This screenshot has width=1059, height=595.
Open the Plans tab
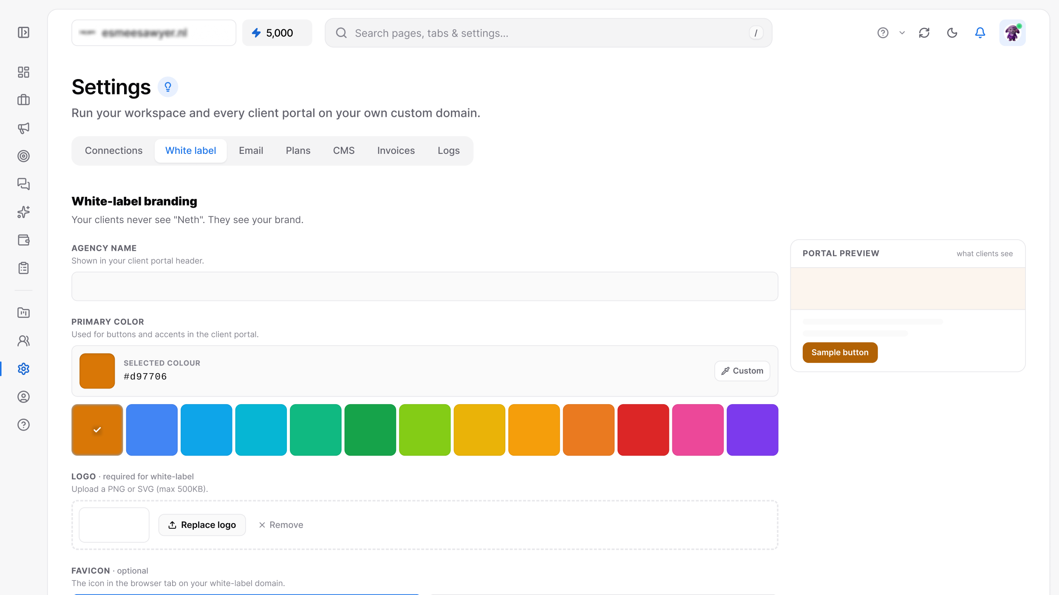(x=298, y=150)
